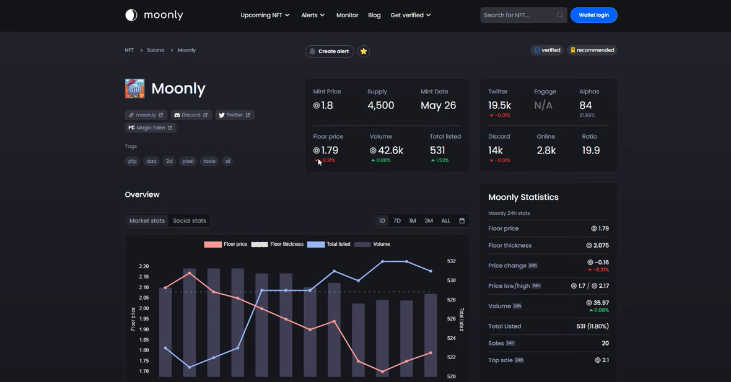731x382 pixels.
Task: Click the 24h badge beside Top sale
Action: tap(519, 360)
